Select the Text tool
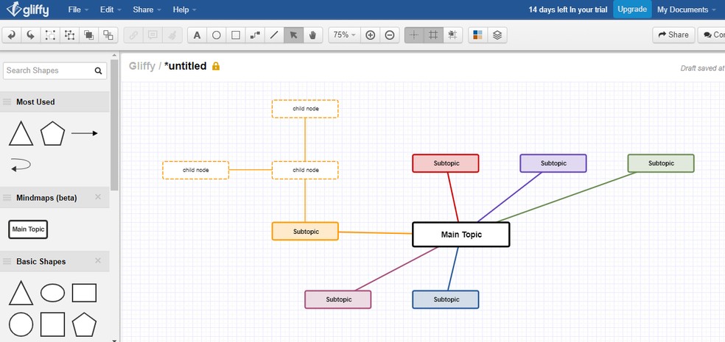The height and width of the screenshot is (342, 725). click(x=197, y=35)
